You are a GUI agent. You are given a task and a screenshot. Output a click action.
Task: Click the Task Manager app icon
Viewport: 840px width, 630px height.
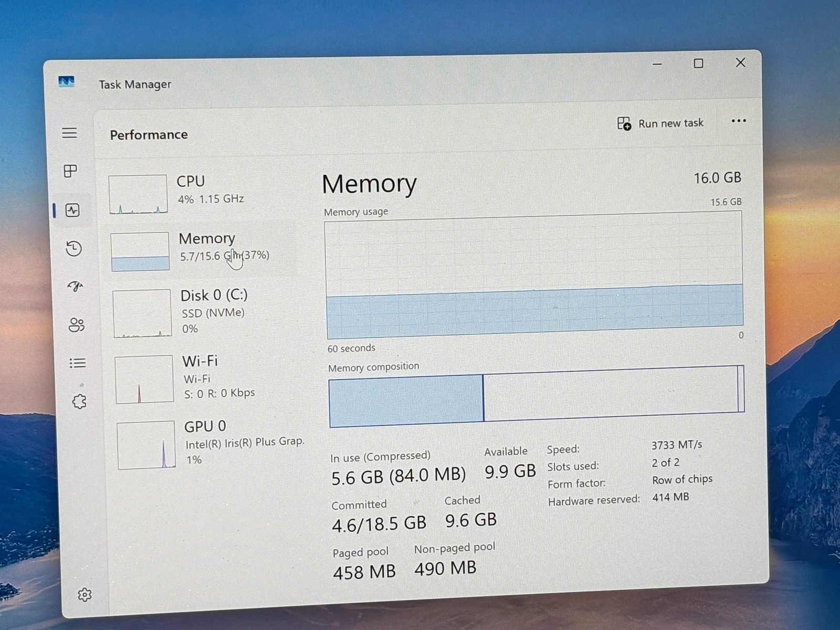tap(66, 81)
